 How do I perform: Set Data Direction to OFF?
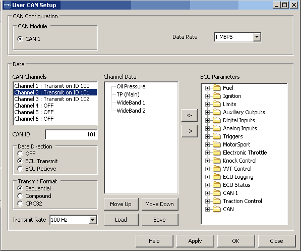[20, 154]
